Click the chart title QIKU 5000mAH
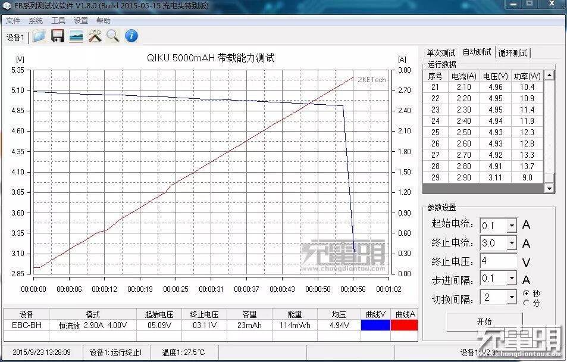This screenshot has height=362, width=567. (211, 58)
